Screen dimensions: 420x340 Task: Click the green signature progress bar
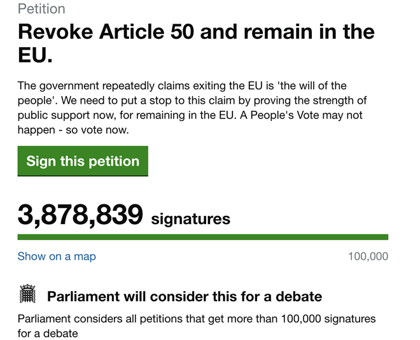pos(203,237)
